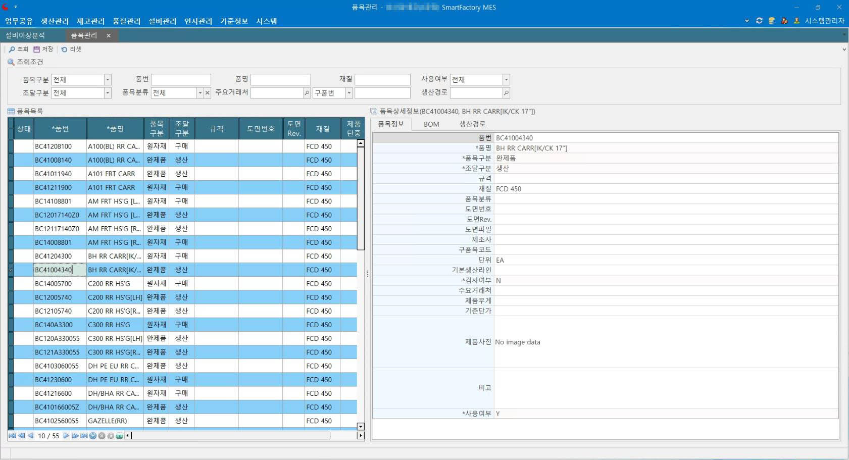849x460 pixels.
Task: Click the horizontal scroll right arrow
Action: click(x=361, y=436)
